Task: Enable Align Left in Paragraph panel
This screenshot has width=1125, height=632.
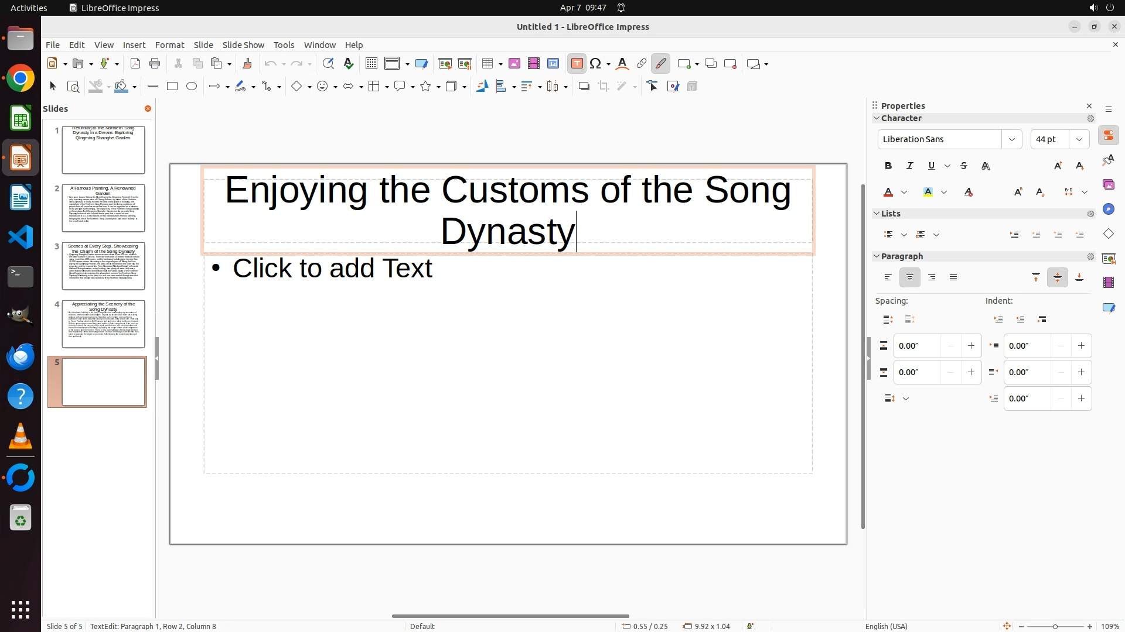Action: pyautogui.click(x=888, y=278)
